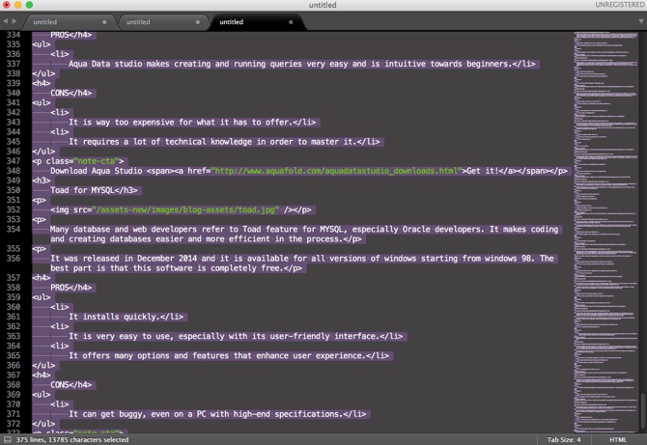
Task: Click the "note-cta" class value on line 347
Action: coord(97,161)
